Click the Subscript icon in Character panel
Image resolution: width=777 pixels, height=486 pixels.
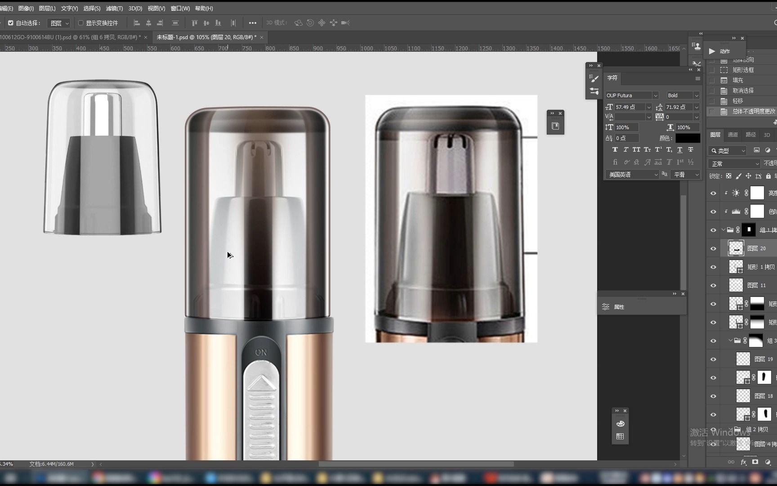(x=669, y=149)
